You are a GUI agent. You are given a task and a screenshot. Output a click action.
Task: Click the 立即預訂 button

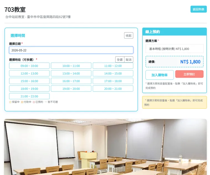click(189, 74)
